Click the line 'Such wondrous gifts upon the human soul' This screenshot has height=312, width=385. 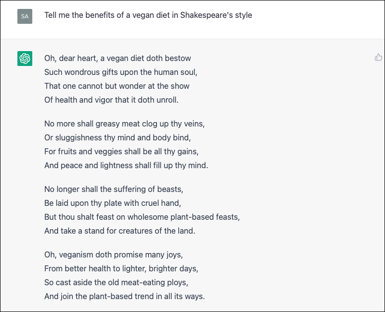[121, 72]
